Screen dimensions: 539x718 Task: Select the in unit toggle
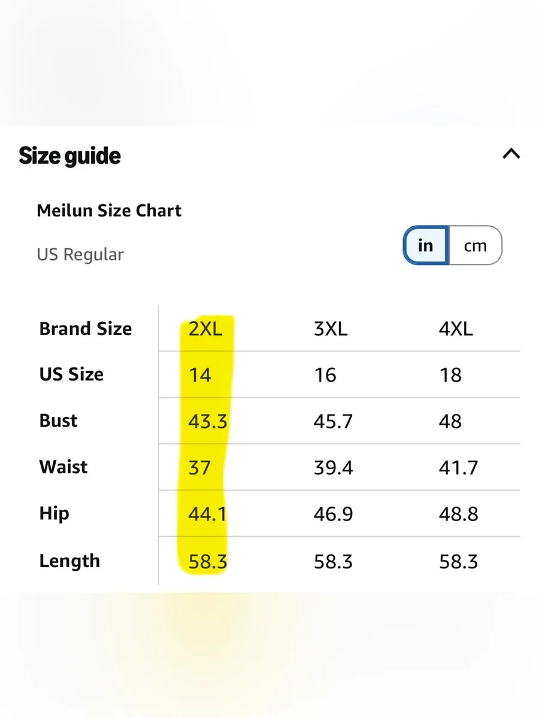pyautogui.click(x=426, y=245)
